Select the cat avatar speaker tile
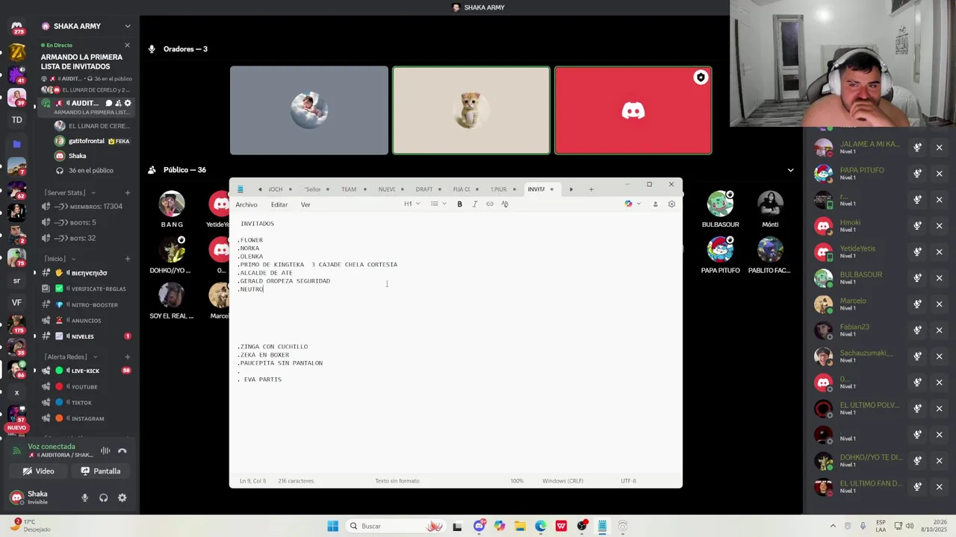 [471, 110]
